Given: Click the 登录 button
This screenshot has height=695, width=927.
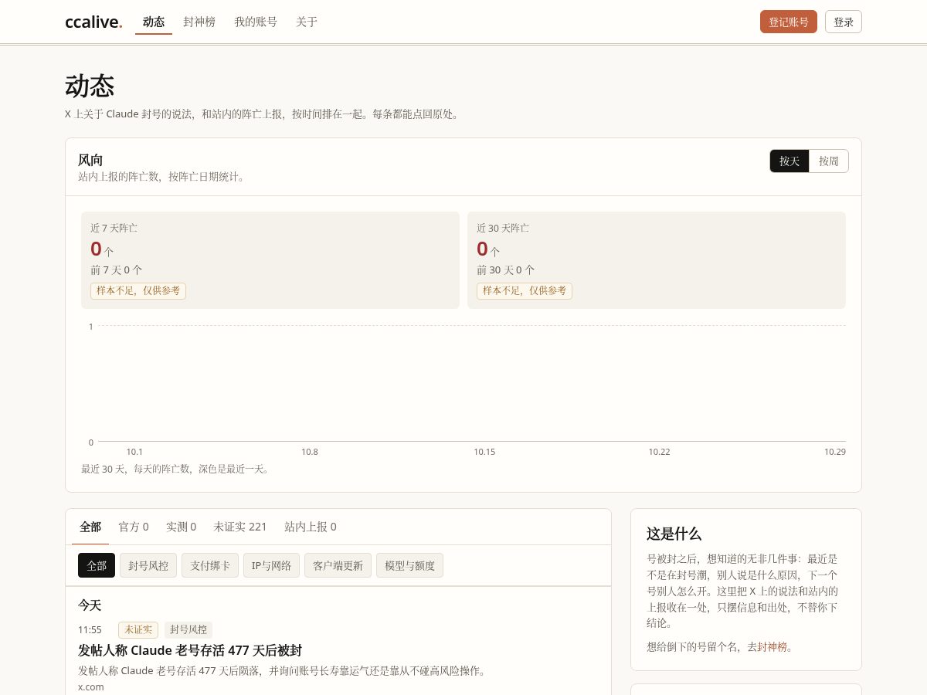Looking at the screenshot, I should (x=844, y=22).
